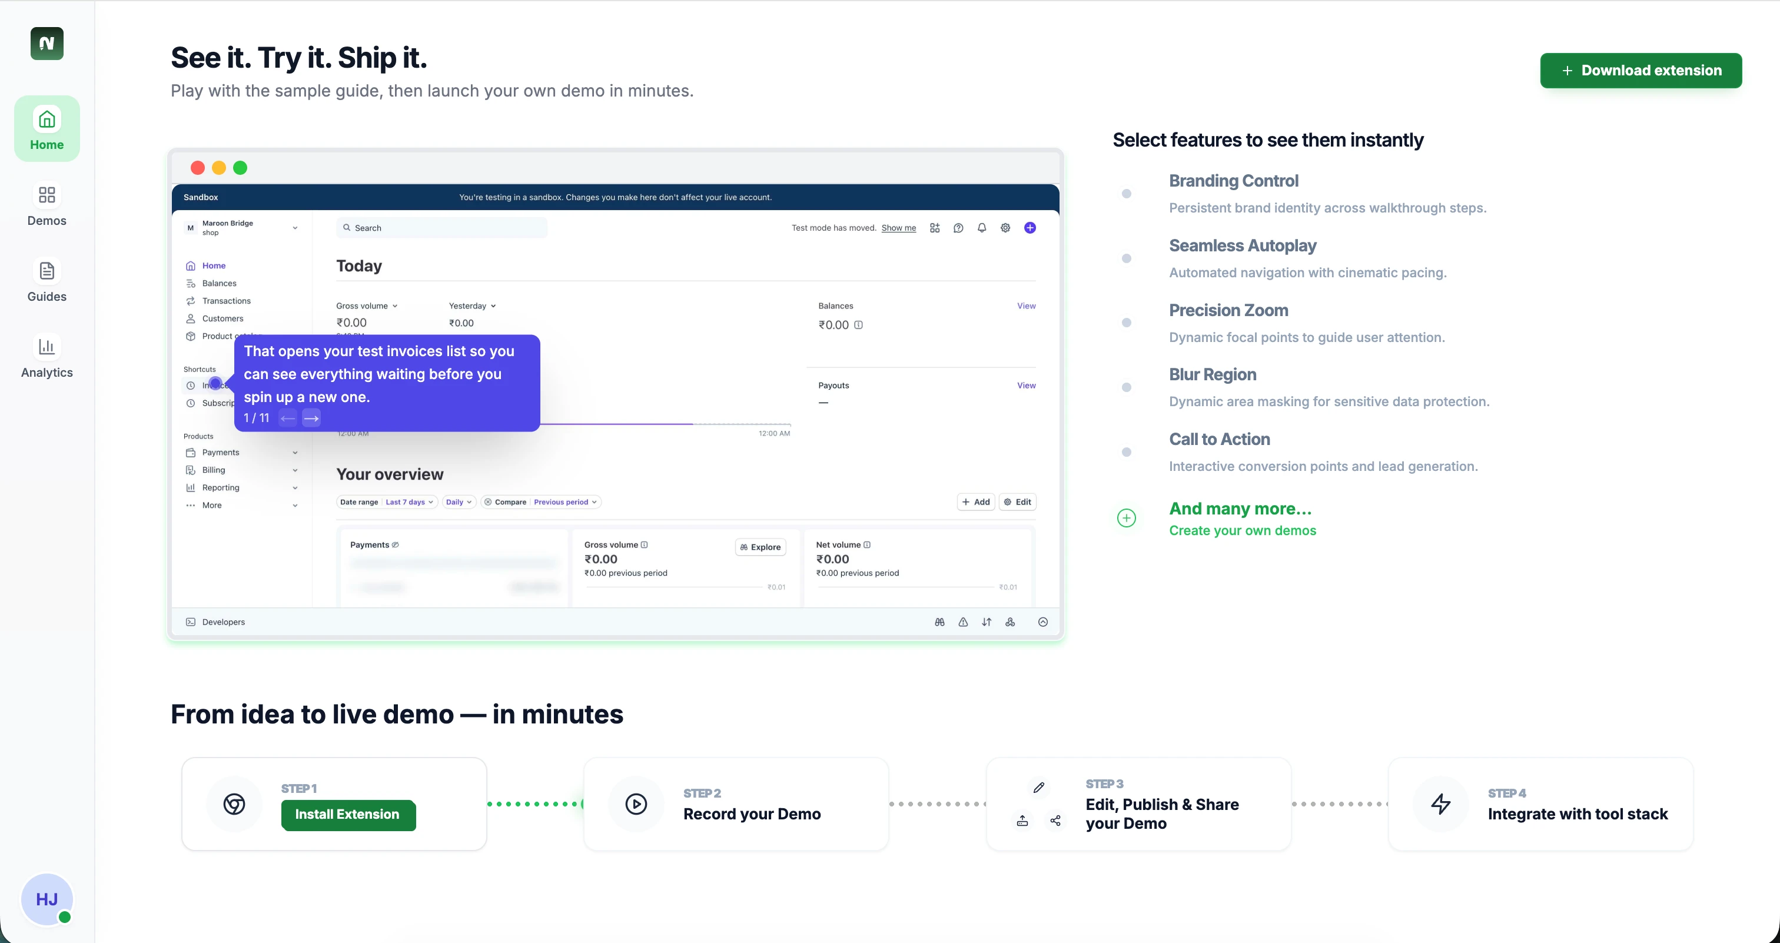This screenshot has height=943, width=1780.
Task: Click the purple plus create icon
Action: pos(1030,228)
